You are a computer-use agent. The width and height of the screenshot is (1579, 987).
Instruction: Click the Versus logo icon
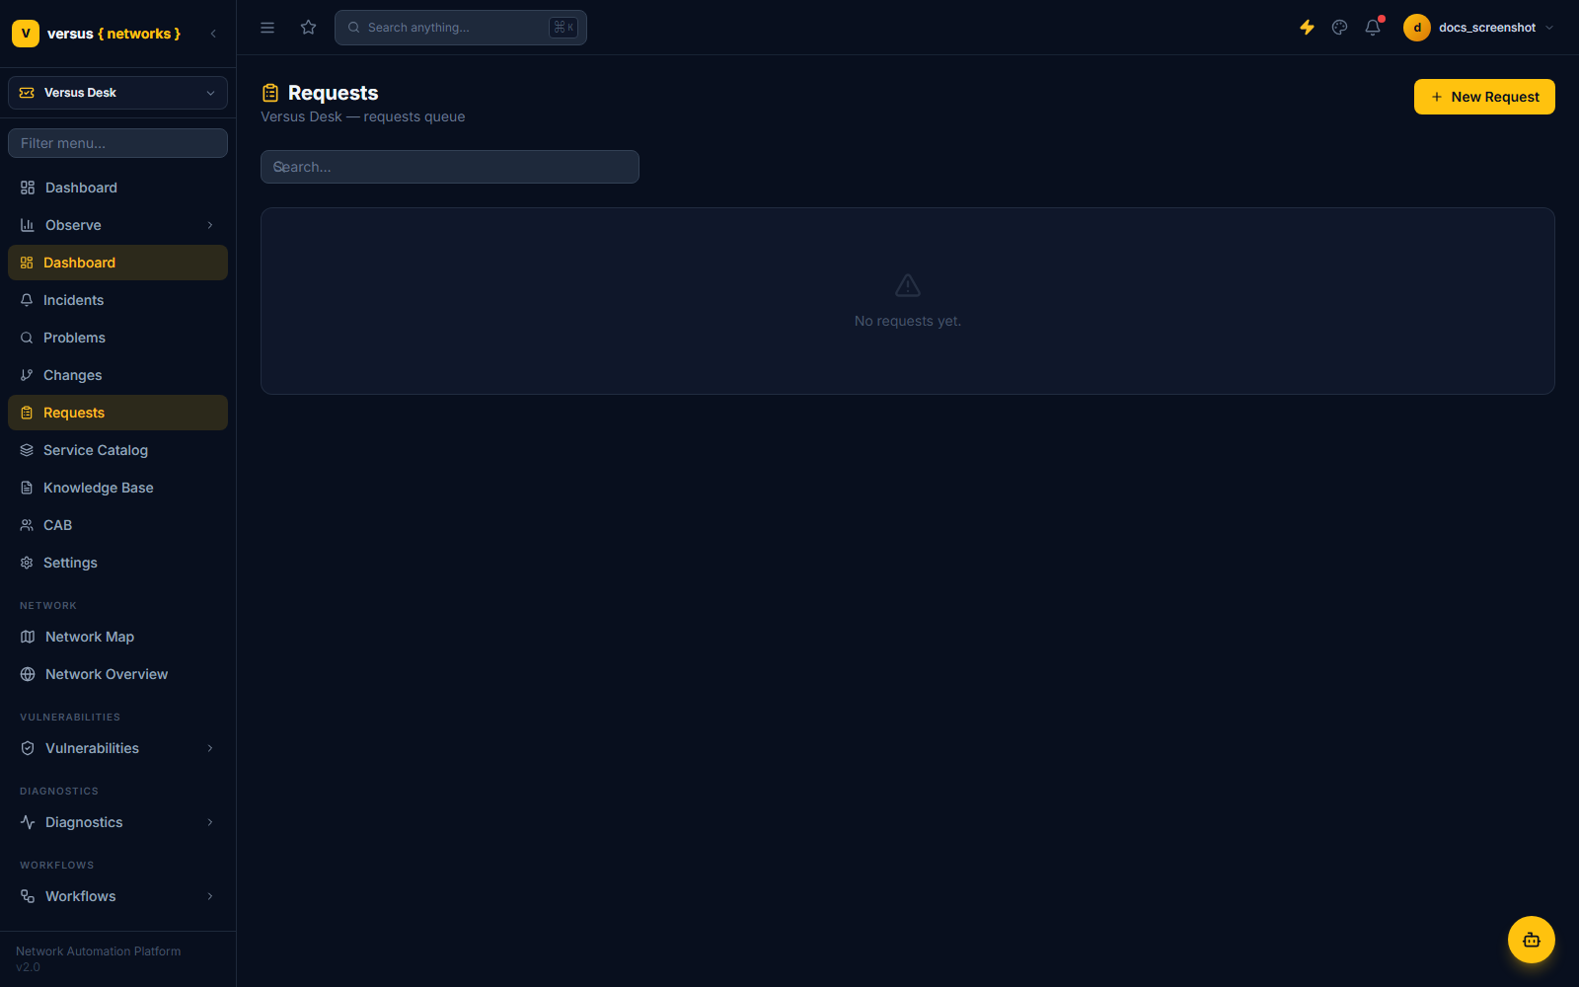pos(26,34)
